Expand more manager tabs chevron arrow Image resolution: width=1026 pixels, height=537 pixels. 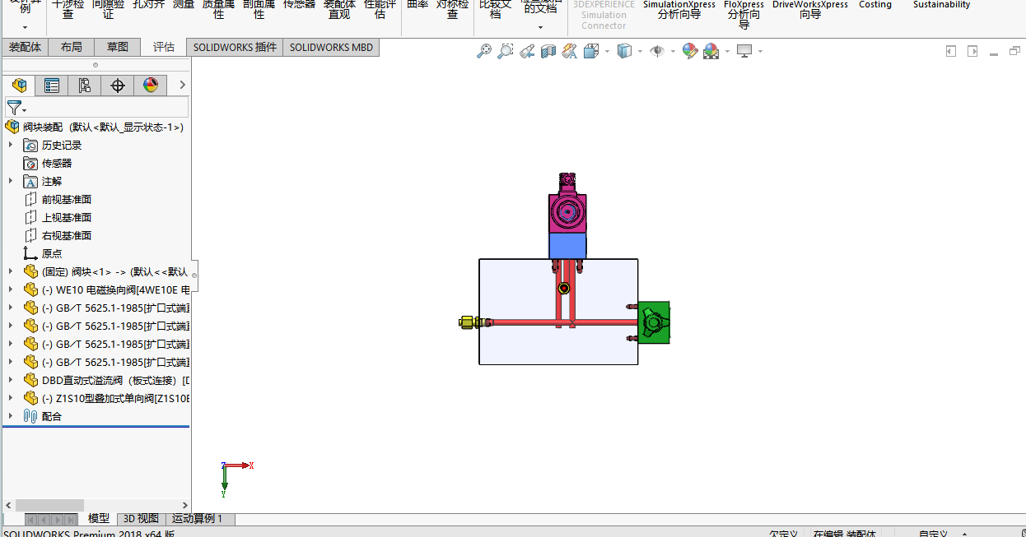click(x=182, y=85)
